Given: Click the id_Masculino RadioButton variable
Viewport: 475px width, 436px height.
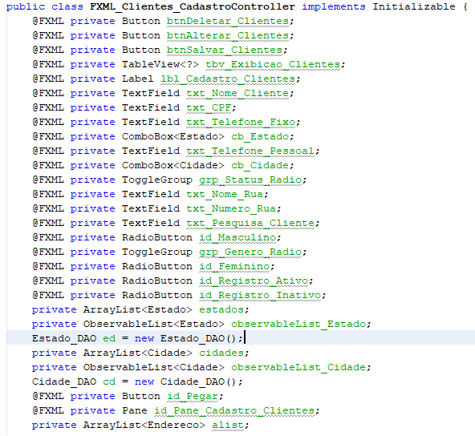Looking at the screenshot, I should point(237,237).
